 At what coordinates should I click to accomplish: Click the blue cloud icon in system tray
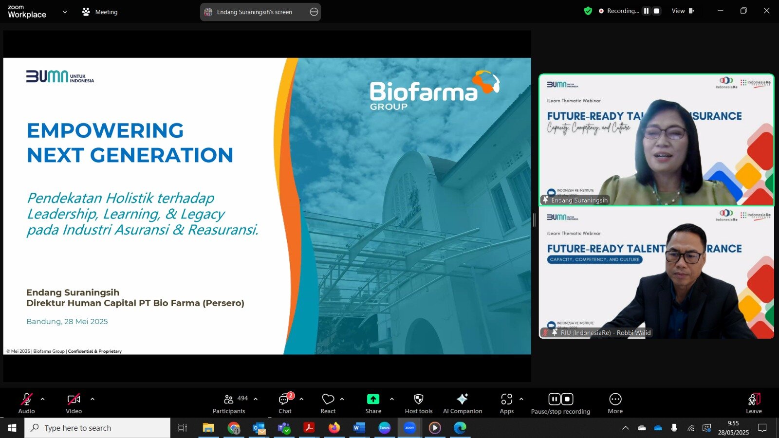[658, 428]
